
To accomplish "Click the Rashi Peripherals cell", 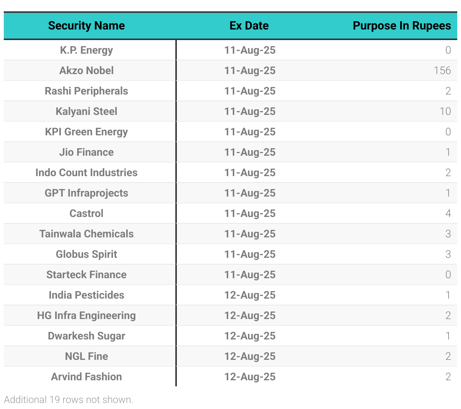I will pos(86,91).
